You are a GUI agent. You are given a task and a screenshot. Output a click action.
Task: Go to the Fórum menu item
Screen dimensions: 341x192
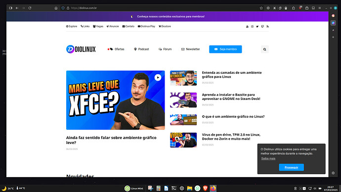tap(165, 49)
